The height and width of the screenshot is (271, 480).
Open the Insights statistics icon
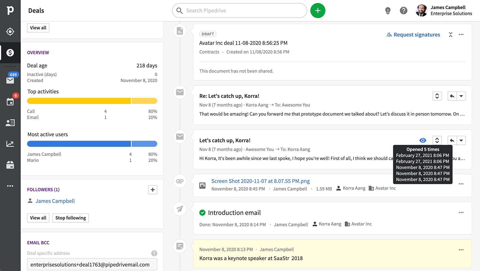pos(10,144)
